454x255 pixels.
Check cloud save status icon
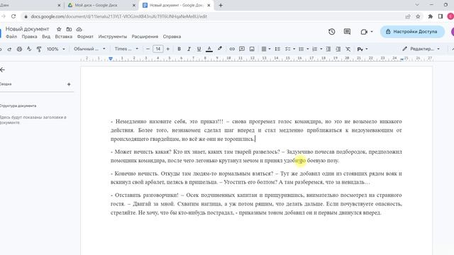pyautogui.click(x=79, y=29)
